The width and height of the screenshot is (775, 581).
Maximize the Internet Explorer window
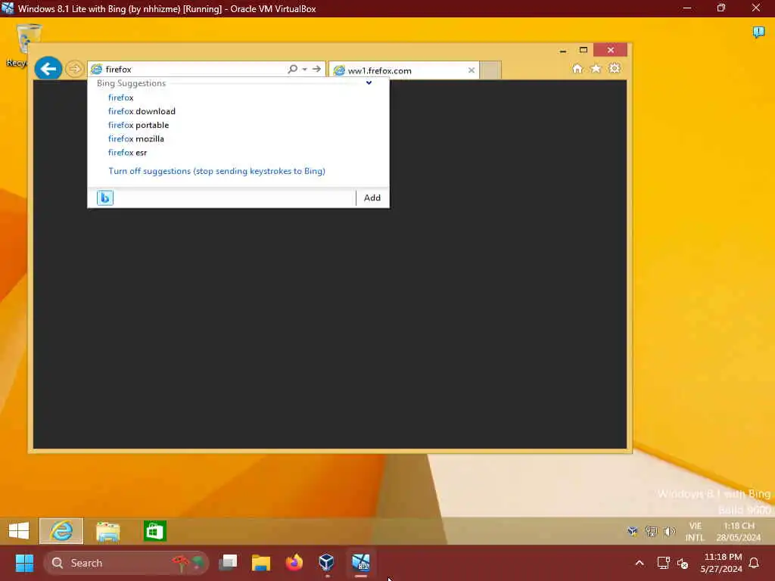pos(584,50)
